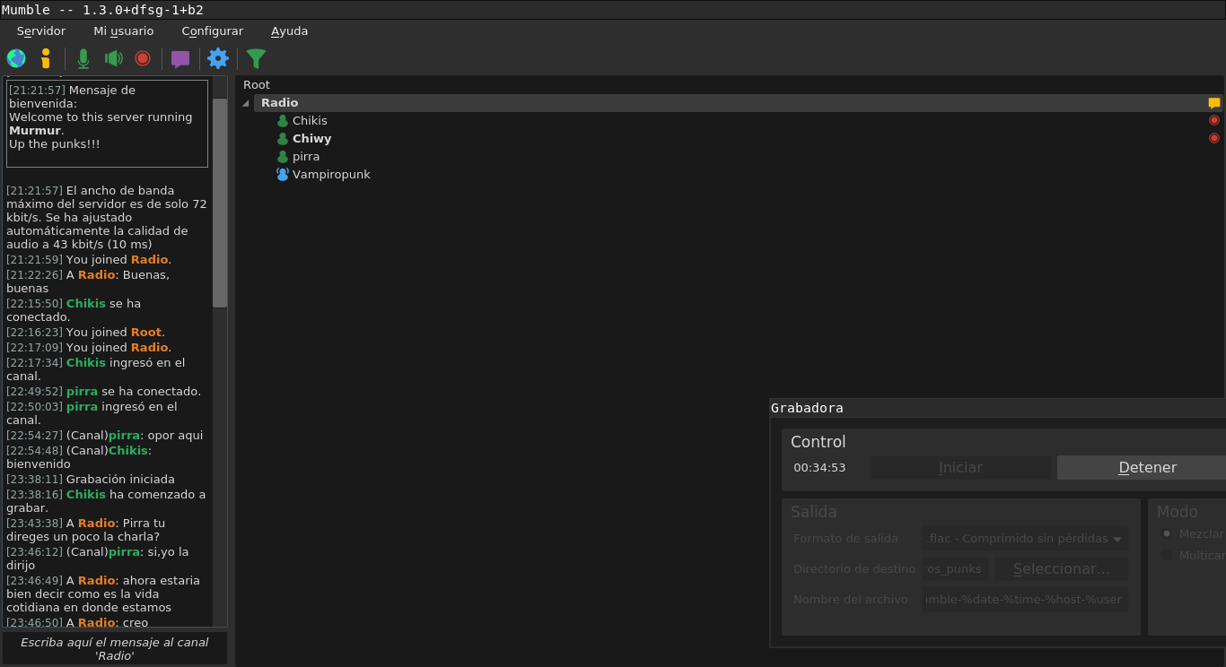Select the Multicanal radio button
The height and width of the screenshot is (667, 1226).
[1167, 556]
